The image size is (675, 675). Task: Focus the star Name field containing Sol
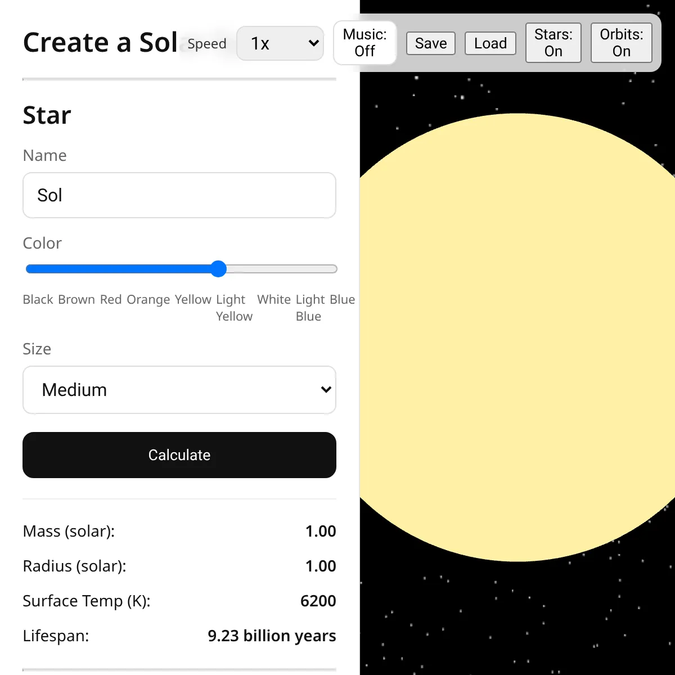tap(179, 195)
